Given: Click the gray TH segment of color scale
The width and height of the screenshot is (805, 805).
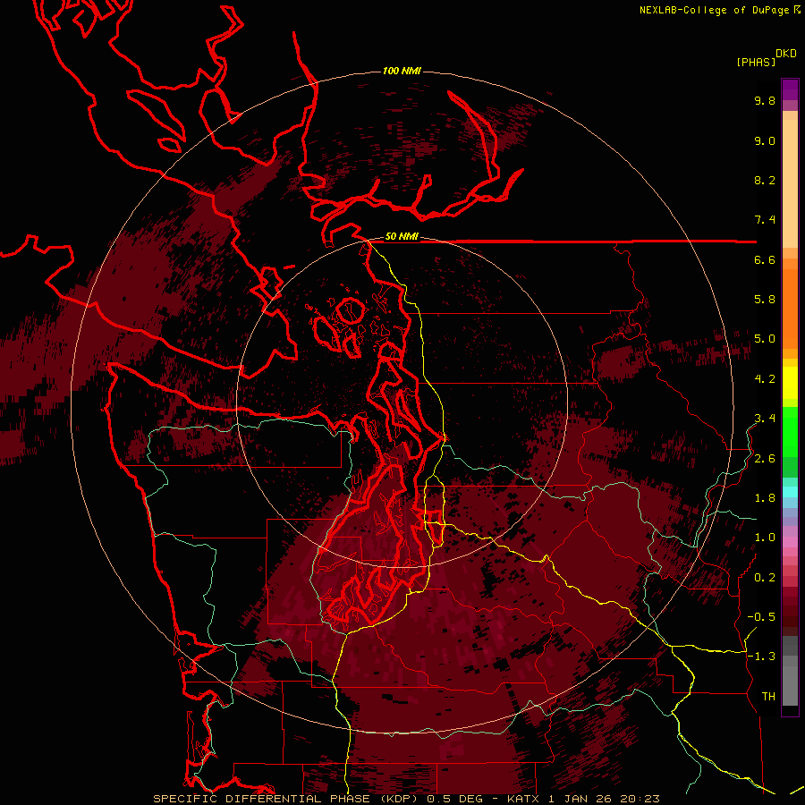Looking at the screenshot, I should (x=790, y=685).
